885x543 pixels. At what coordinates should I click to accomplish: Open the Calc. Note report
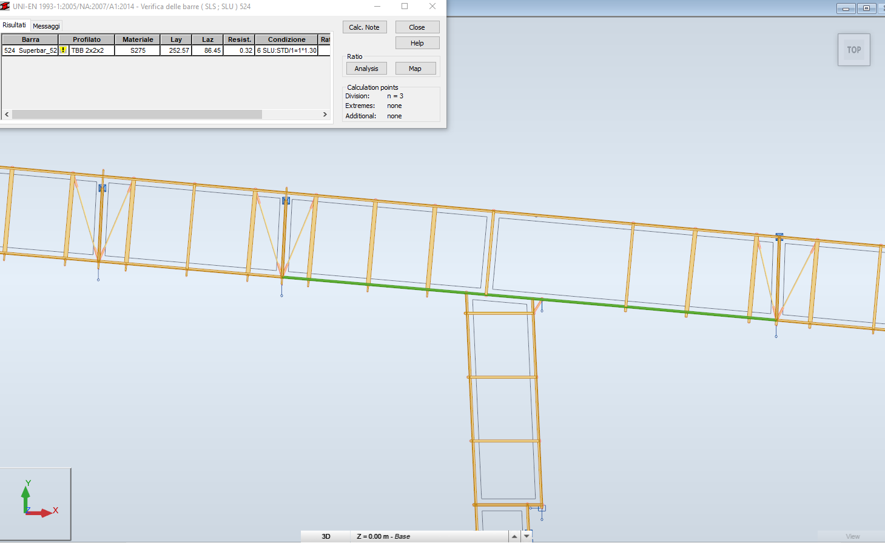365,27
